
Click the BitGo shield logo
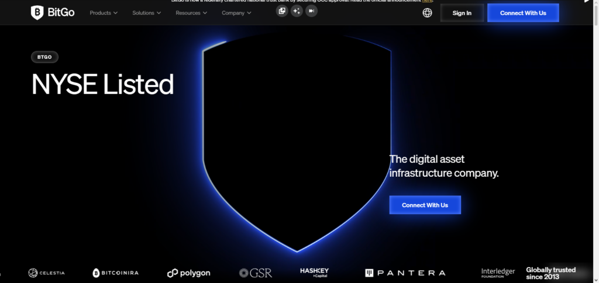click(52, 13)
